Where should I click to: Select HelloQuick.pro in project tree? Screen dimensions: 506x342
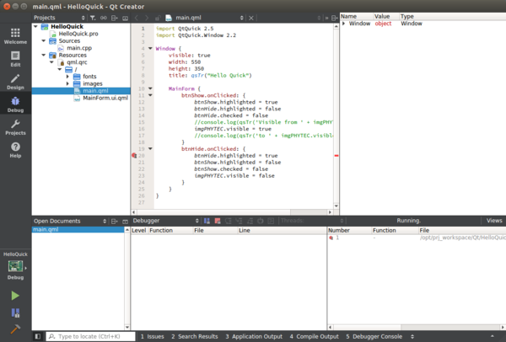click(x=78, y=34)
